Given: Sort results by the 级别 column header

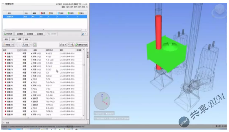Looking at the screenshot, I should tap(35, 50).
